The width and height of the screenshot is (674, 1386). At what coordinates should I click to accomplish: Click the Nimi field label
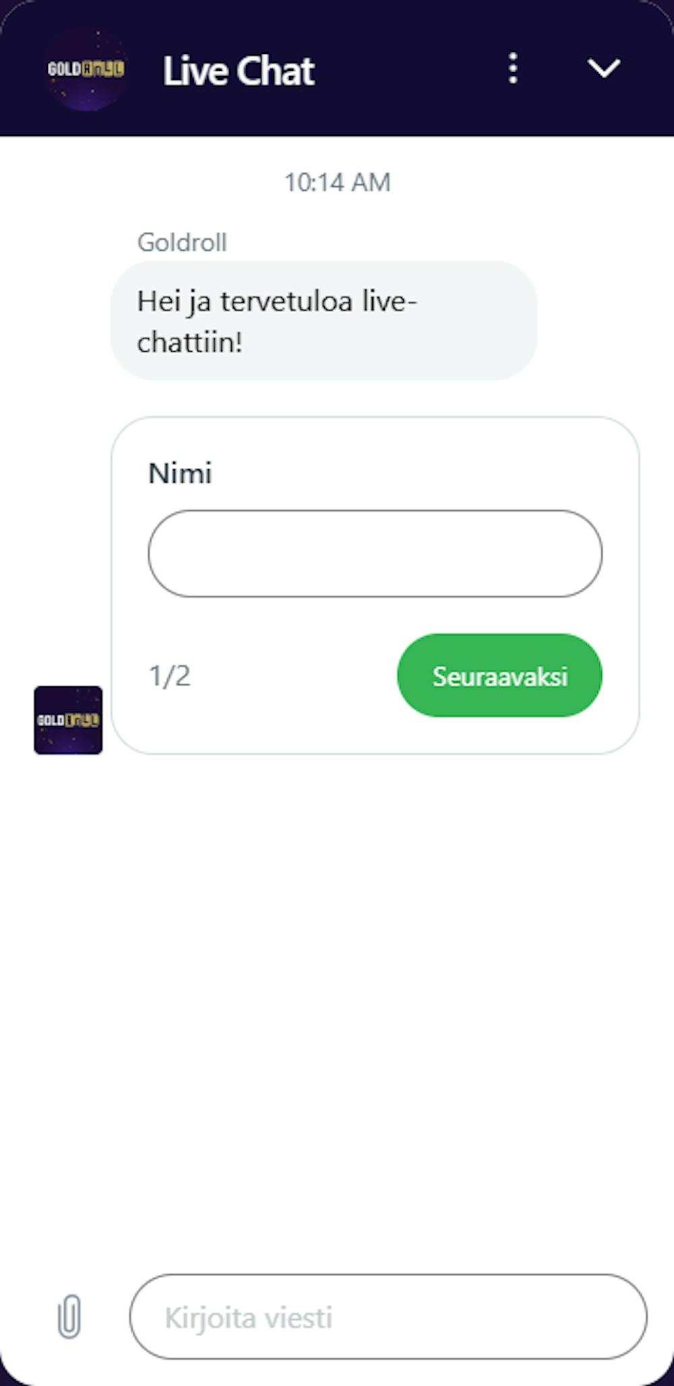tap(180, 473)
